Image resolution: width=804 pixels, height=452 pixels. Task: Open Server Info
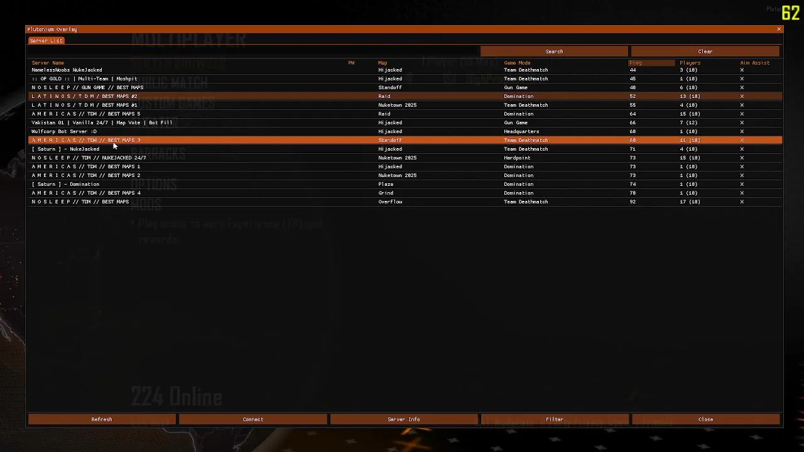point(404,419)
